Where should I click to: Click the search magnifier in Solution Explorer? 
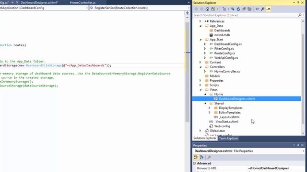(x=300, y=15)
